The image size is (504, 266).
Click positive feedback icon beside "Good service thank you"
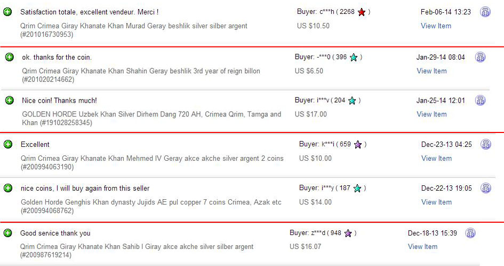[x=7, y=233]
